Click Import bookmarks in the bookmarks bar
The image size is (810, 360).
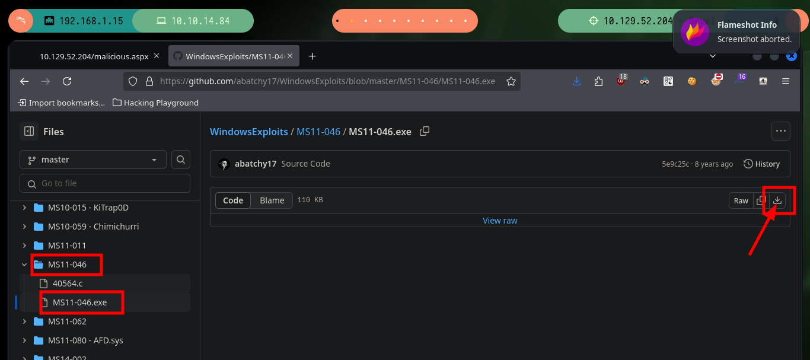coord(61,103)
